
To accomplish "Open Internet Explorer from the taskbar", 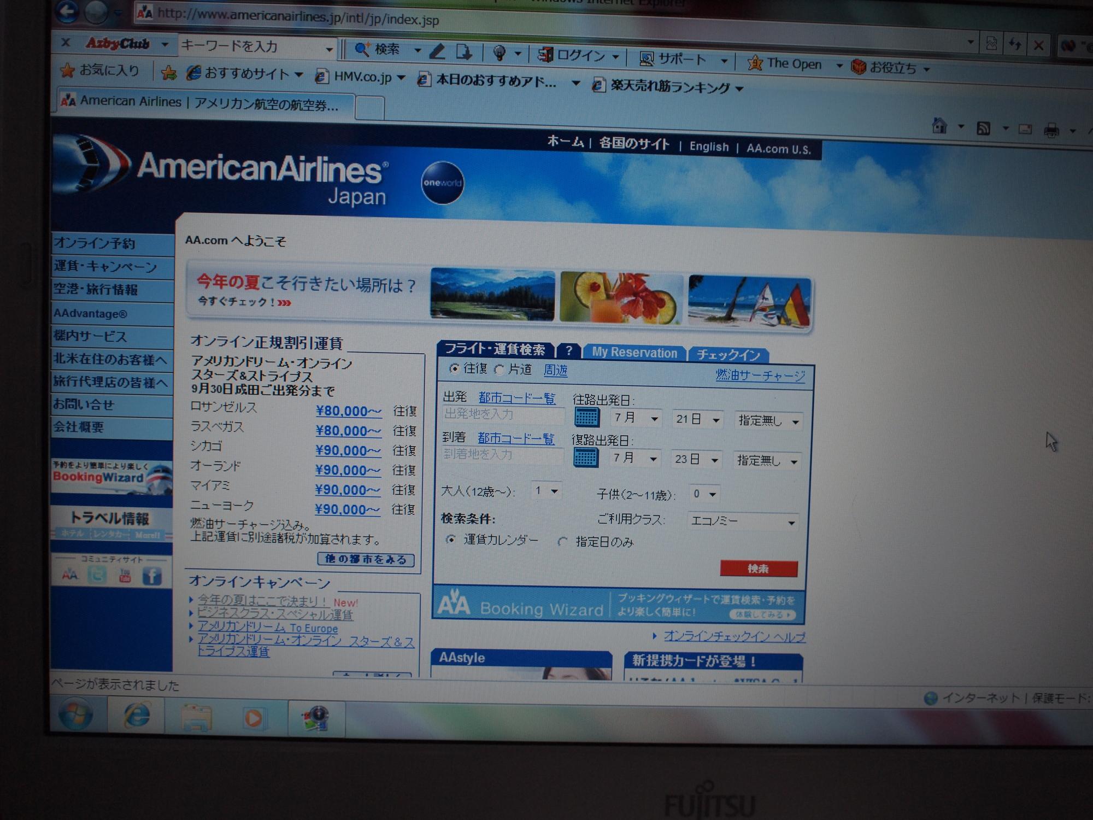I will (x=137, y=715).
